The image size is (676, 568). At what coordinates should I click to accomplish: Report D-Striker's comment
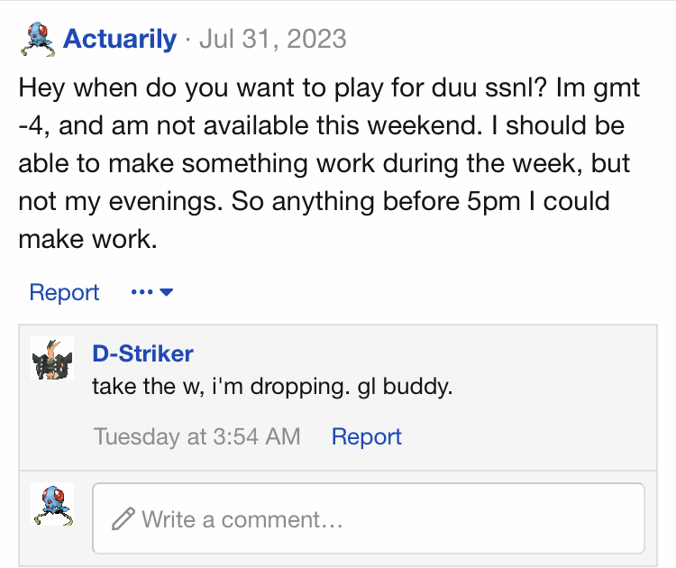tap(367, 436)
